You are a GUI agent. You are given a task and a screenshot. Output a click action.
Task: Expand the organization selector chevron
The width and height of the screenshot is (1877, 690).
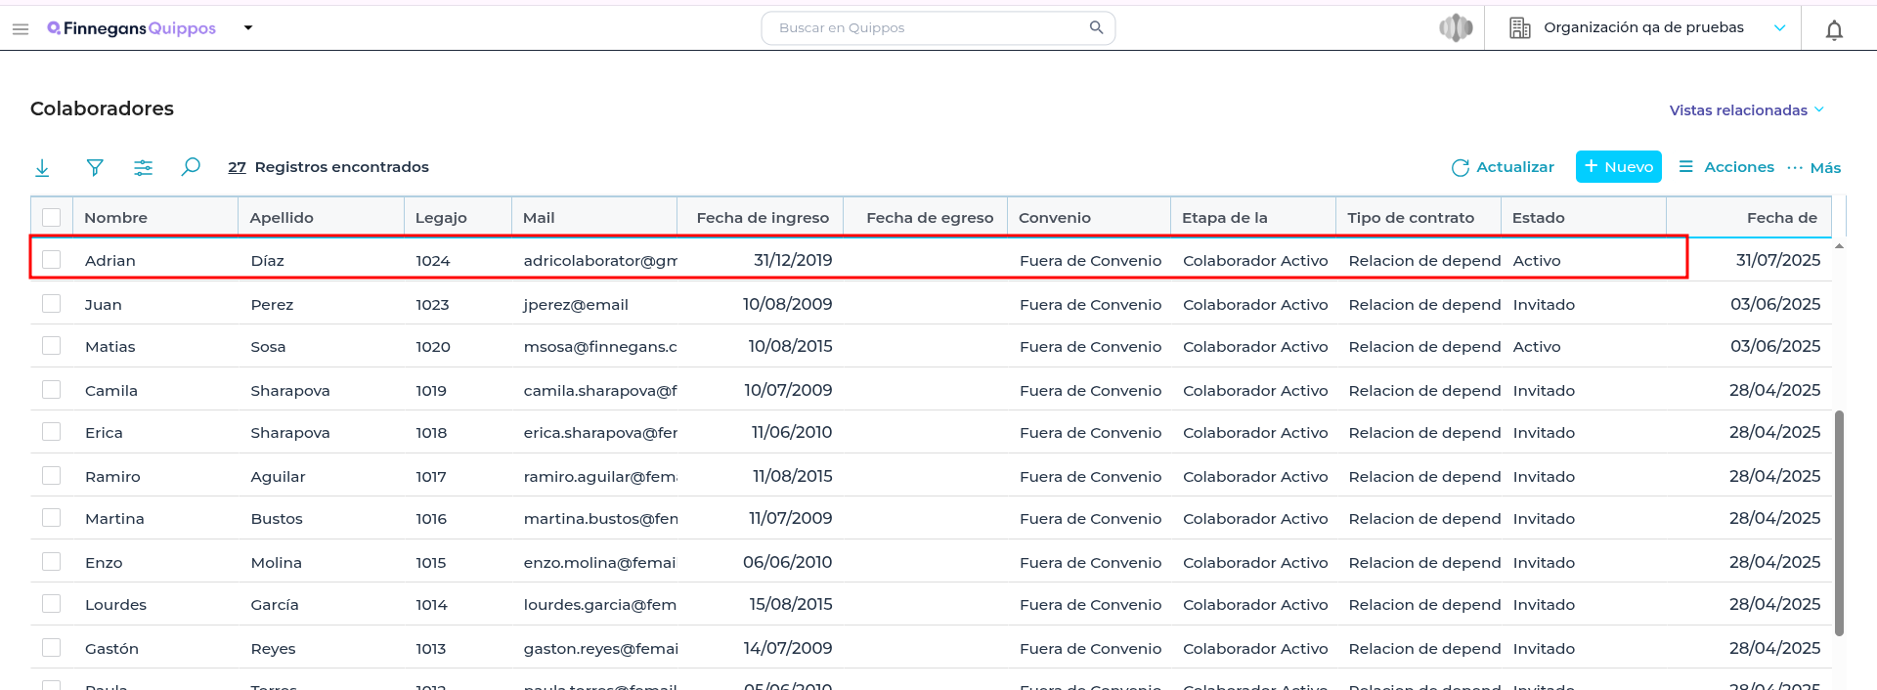click(x=1779, y=28)
